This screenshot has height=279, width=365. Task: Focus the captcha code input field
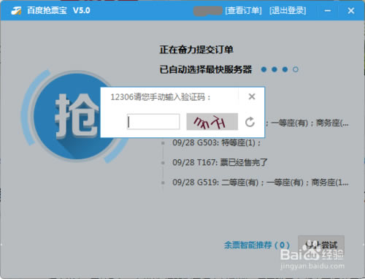coord(153,122)
